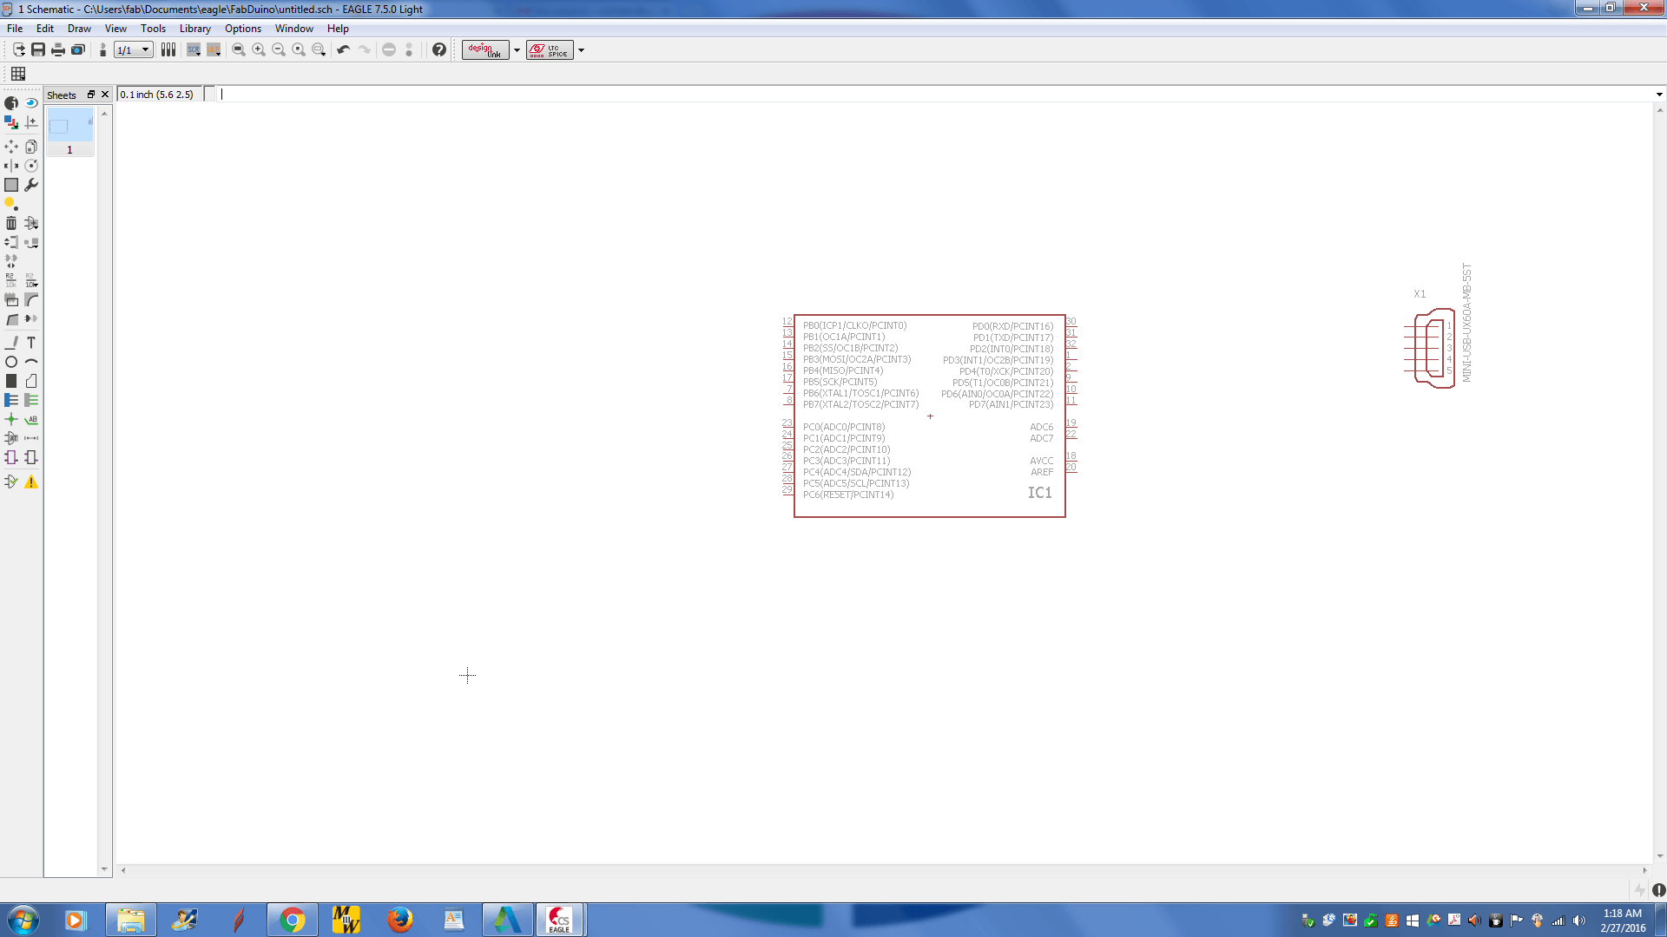Select the Wire drawing tool

tap(11, 343)
